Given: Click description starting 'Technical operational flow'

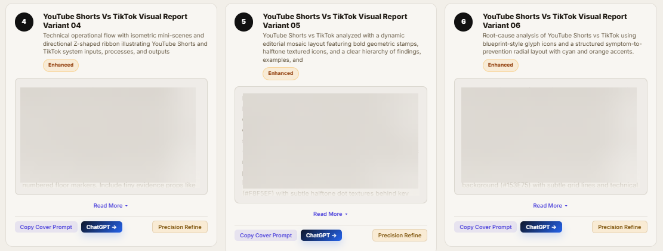Looking at the screenshot, I should 125,43.
